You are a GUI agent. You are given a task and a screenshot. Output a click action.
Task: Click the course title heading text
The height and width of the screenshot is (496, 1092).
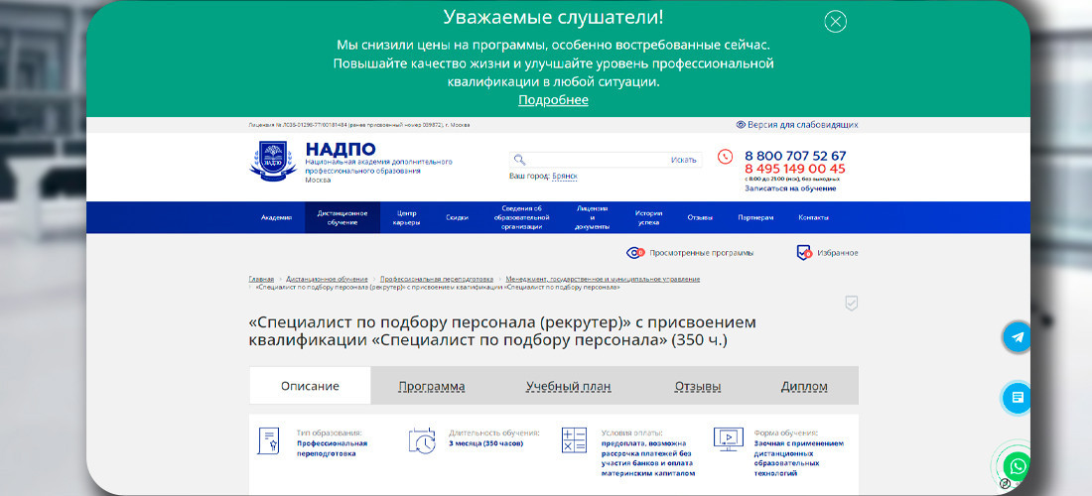(502, 332)
